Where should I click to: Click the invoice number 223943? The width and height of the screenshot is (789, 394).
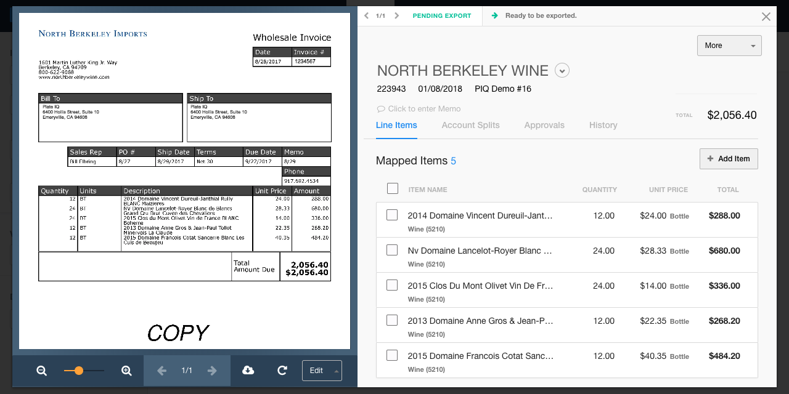391,89
